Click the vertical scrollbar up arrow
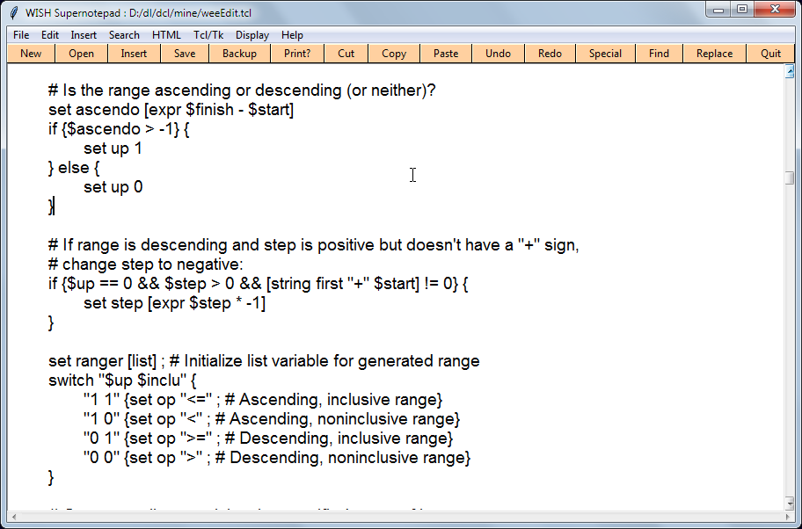Screen dimensions: 802x529 (789, 72)
